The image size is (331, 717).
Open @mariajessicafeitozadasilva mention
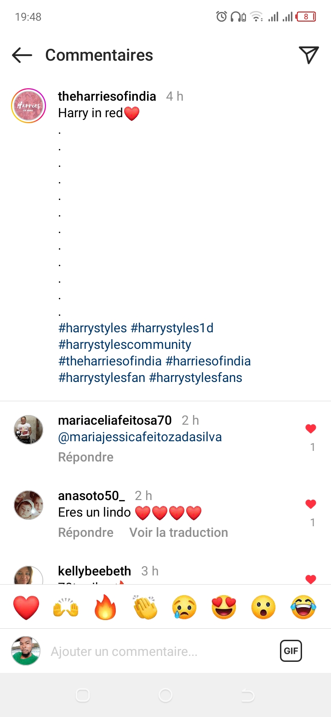point(140,437)
